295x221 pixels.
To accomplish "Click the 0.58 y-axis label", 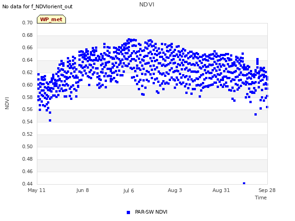I will pos(28,97).
